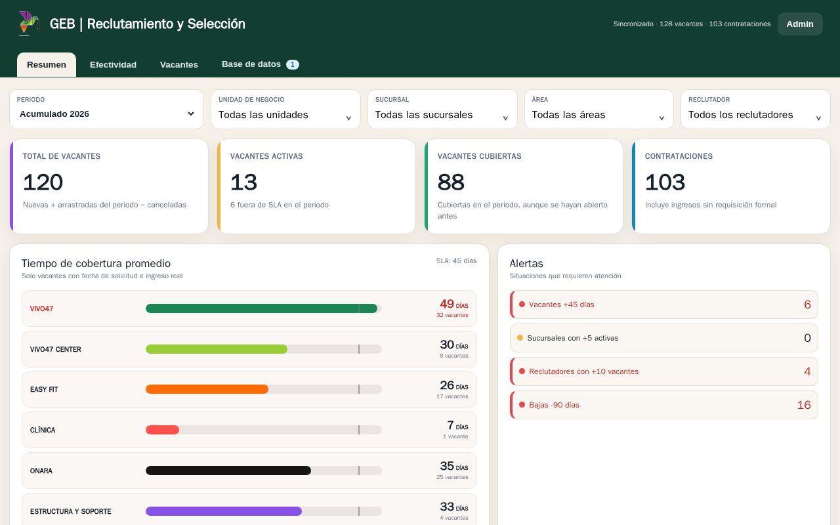Click the red dot beside Bajas -90 días
The height and width of the screenshot is (525, 840).
click(x=522, y=405)
